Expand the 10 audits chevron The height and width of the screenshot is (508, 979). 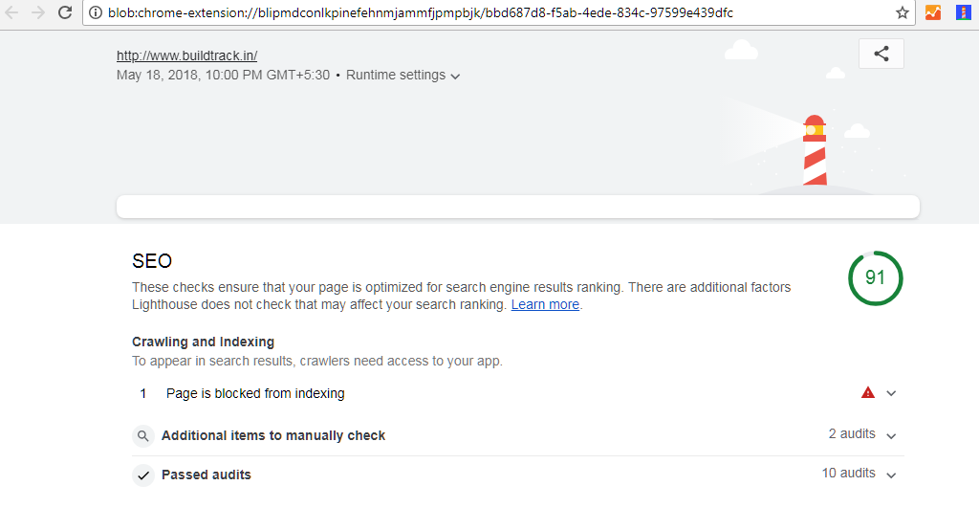pos(891,475)
